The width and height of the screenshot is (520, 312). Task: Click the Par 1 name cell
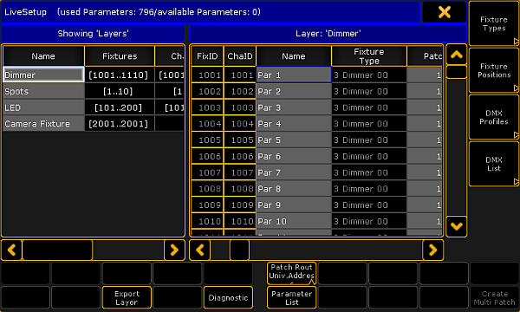294,75
